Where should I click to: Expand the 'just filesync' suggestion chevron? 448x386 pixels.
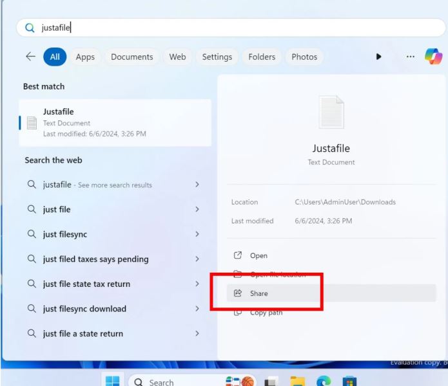197,234
